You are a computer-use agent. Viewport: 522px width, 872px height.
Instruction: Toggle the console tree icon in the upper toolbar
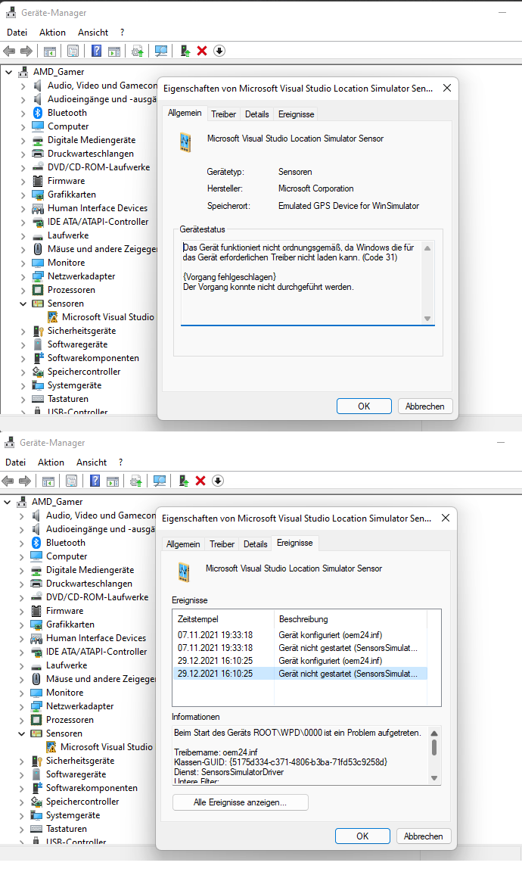[49, 51]
